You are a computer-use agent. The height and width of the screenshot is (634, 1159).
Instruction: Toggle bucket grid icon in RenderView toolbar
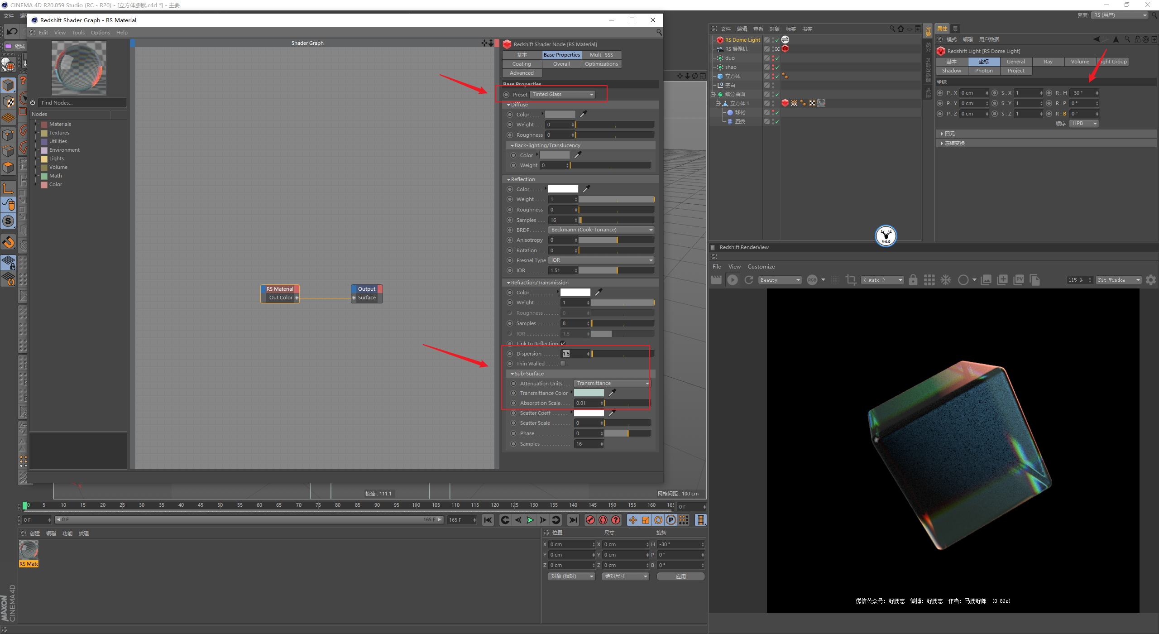pyautogui.click(x=929, y=280)
